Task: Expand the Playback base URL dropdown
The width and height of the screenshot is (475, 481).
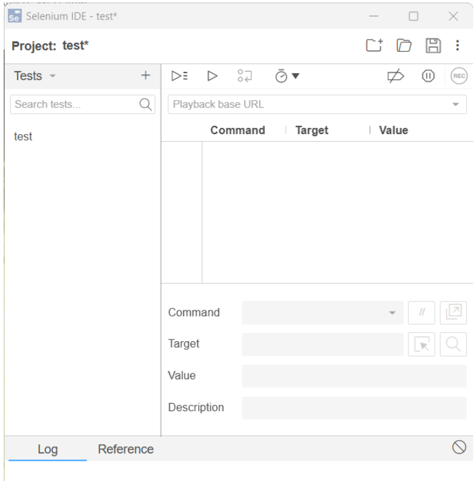Action: (x=455, y=105)
